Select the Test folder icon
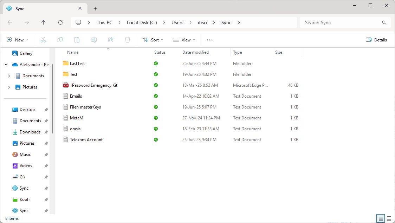Screen dimensions: 395x223 coord(65,74)
